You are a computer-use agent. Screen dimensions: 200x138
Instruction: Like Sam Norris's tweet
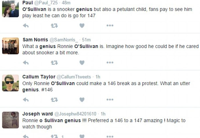(82, 62)
